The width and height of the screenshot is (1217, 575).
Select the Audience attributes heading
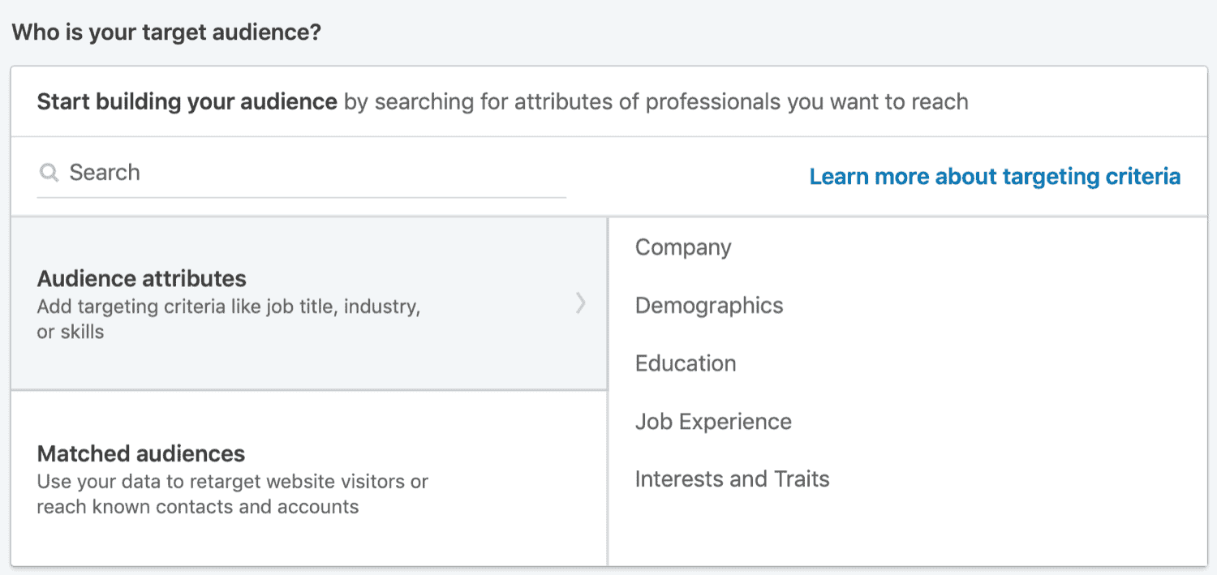(x=141, y=278)
